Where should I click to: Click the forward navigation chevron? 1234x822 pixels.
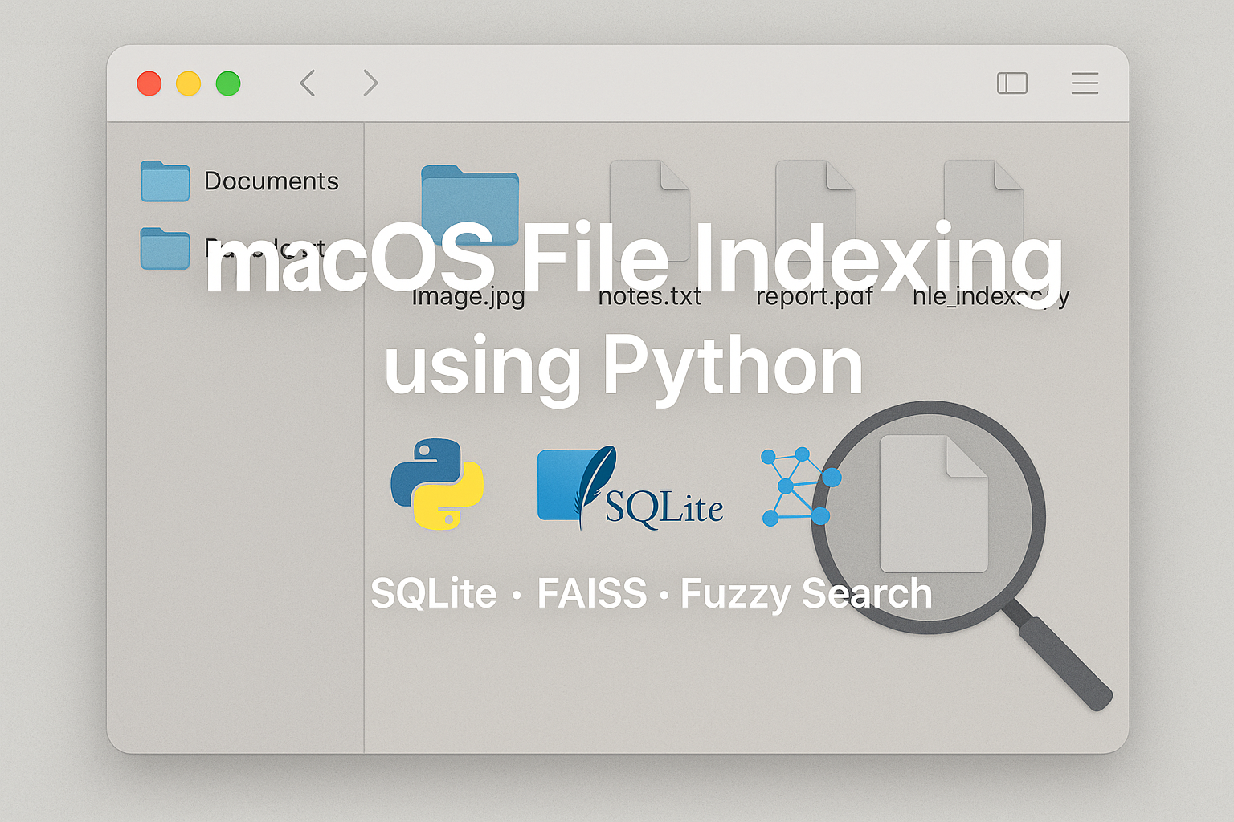click(370, 83)
